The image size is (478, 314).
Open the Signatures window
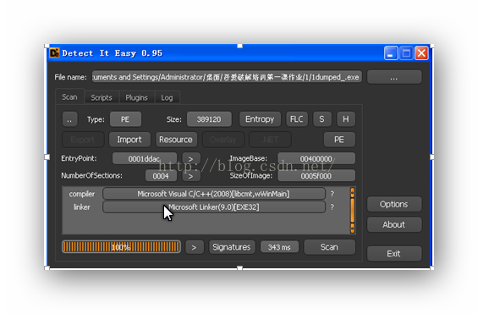pyautogui.click(x=232, y=247)
